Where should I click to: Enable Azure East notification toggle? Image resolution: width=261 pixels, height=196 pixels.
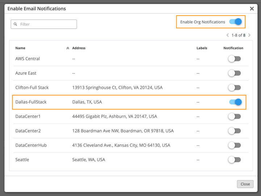[x=234, y=73]
